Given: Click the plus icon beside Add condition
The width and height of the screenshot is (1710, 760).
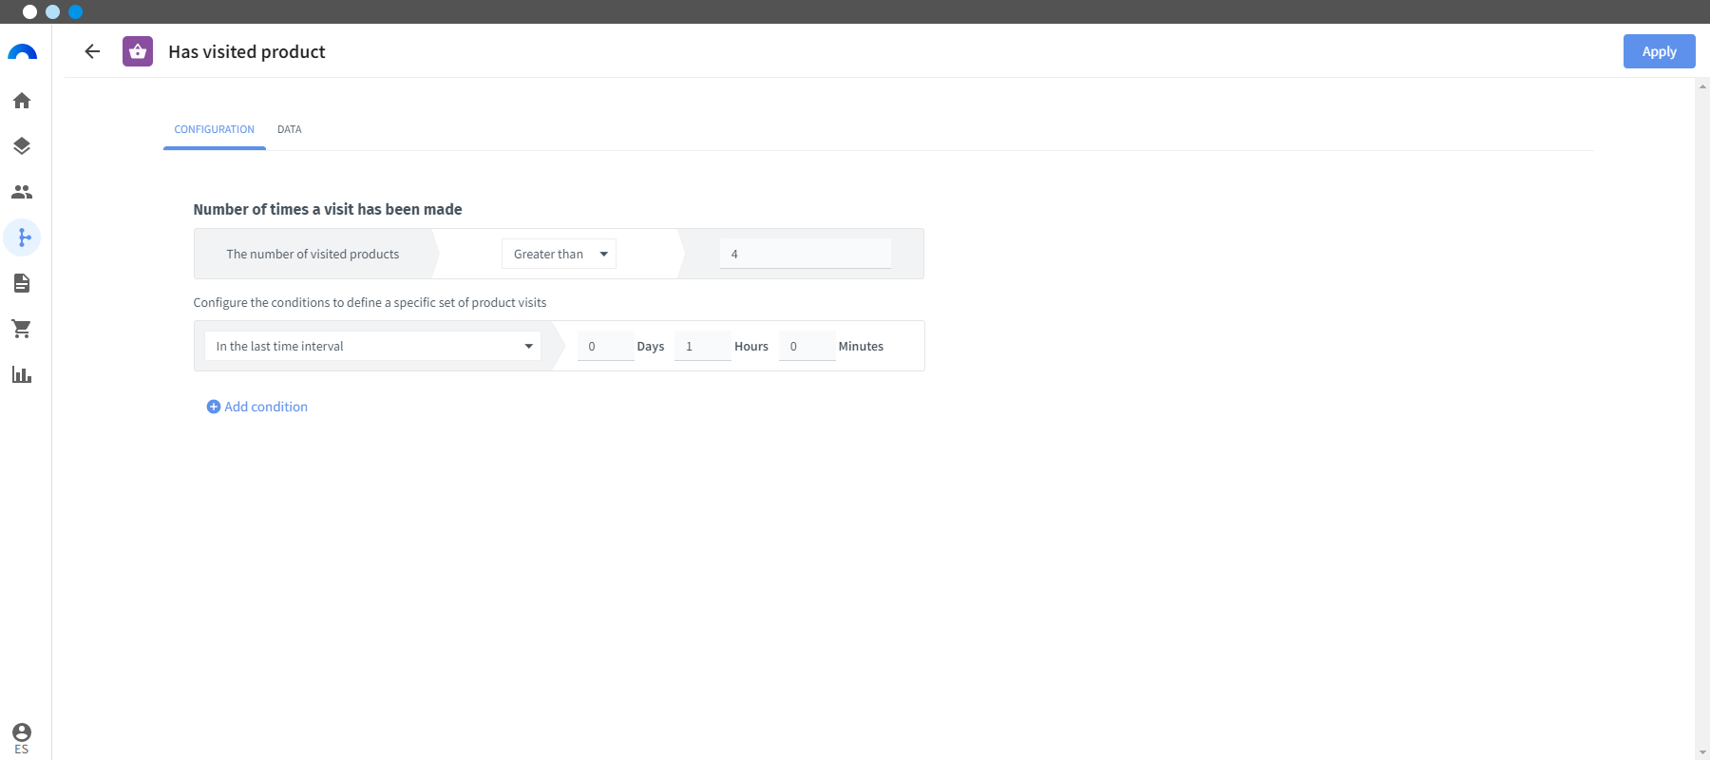Looking at the screenshot, I should point(214,407).
